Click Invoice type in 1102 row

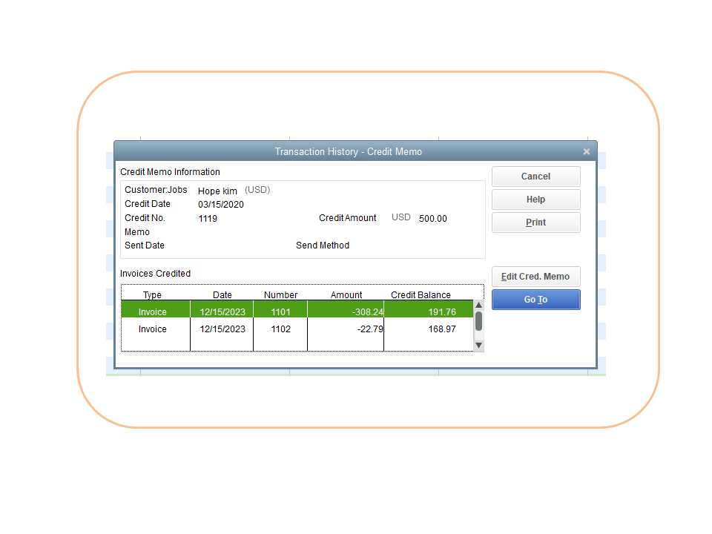point(153,329)
